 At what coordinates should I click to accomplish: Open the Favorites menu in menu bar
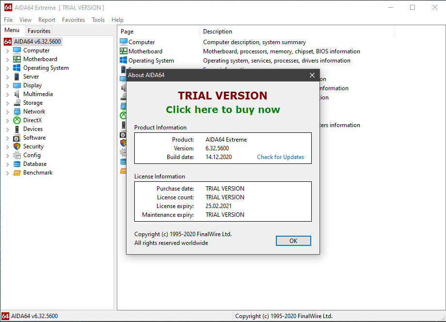coord(73,19)
